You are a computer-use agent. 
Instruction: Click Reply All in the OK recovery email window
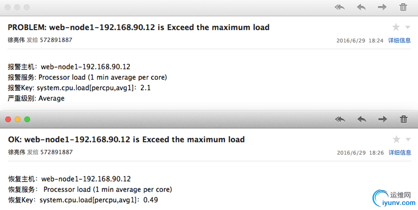pos(340,119)
